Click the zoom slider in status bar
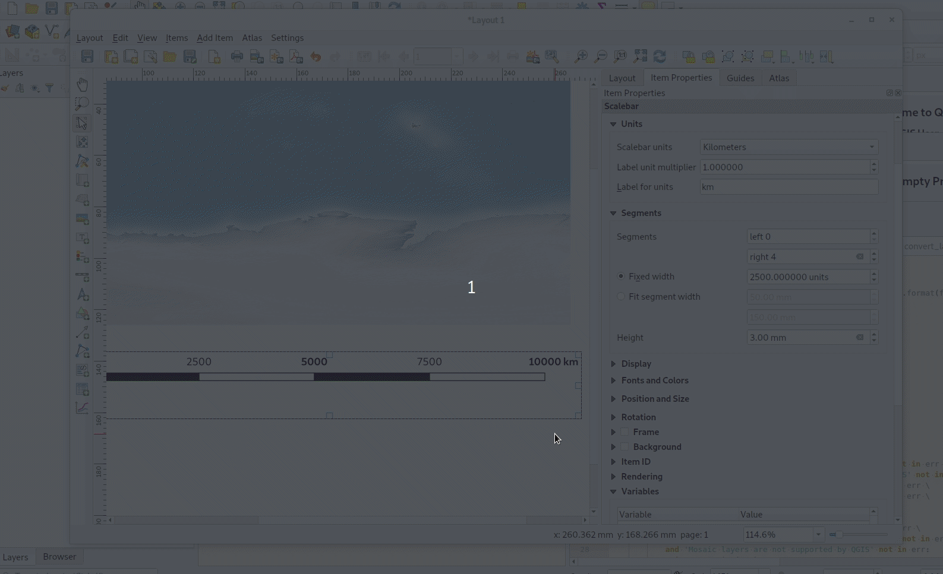Image resolution: width=943 pixels, height=574 pixels. pos(839,535)
